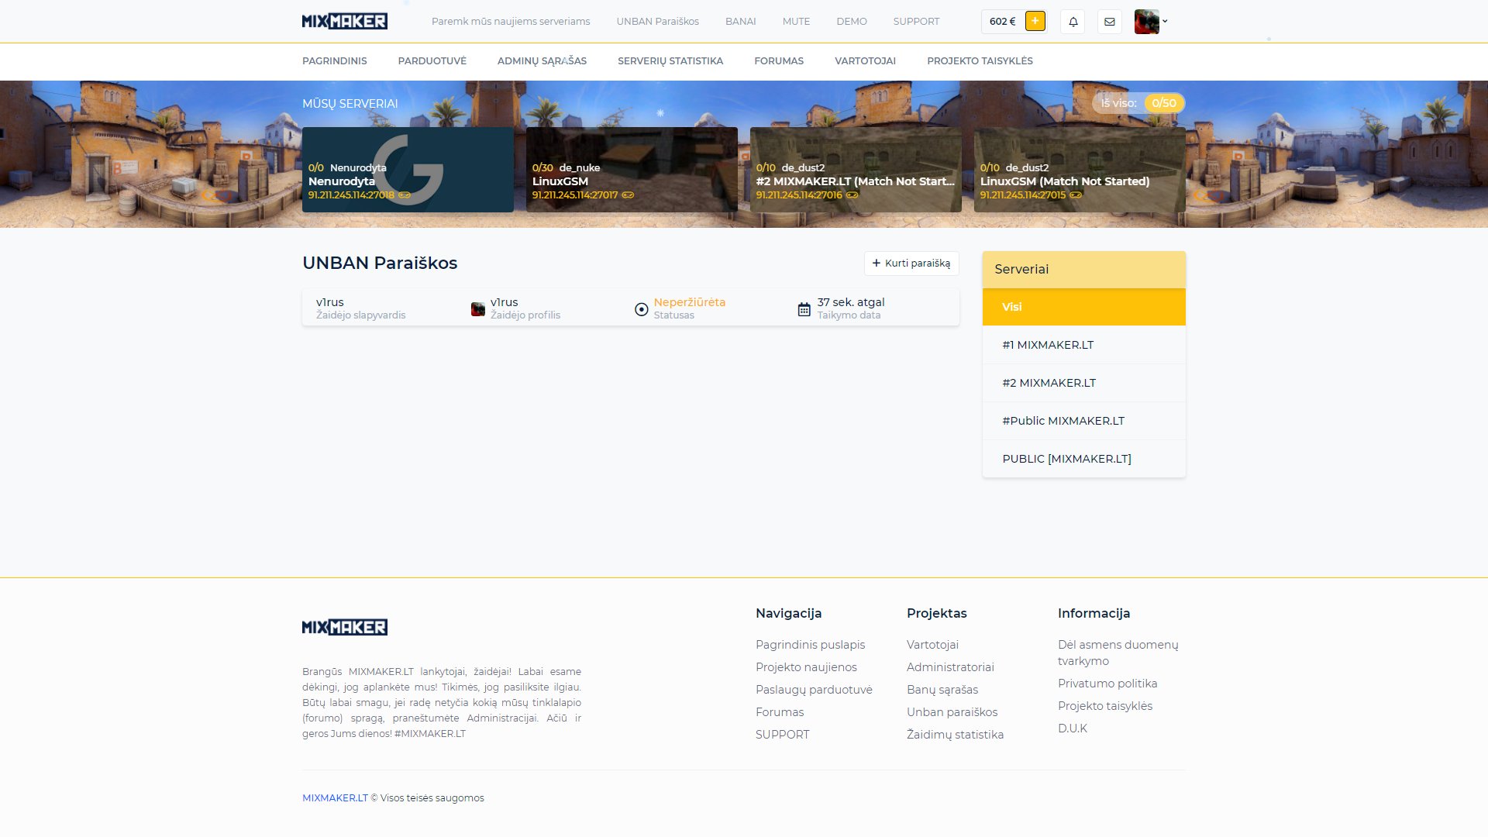Open the footer Pagrindinis puslapis link
1488x837 pixels.
pos(810,645)
